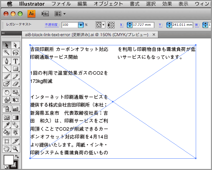The height and width of the screenshot is (170, 212).
Task: Pick the Direct Selection tool
Action: tap(16, 45)
